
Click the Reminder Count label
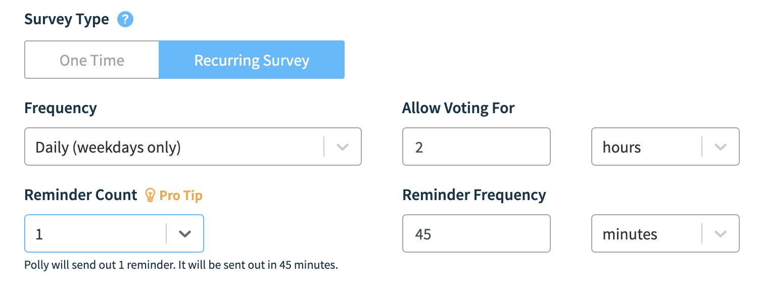(81, 195)
